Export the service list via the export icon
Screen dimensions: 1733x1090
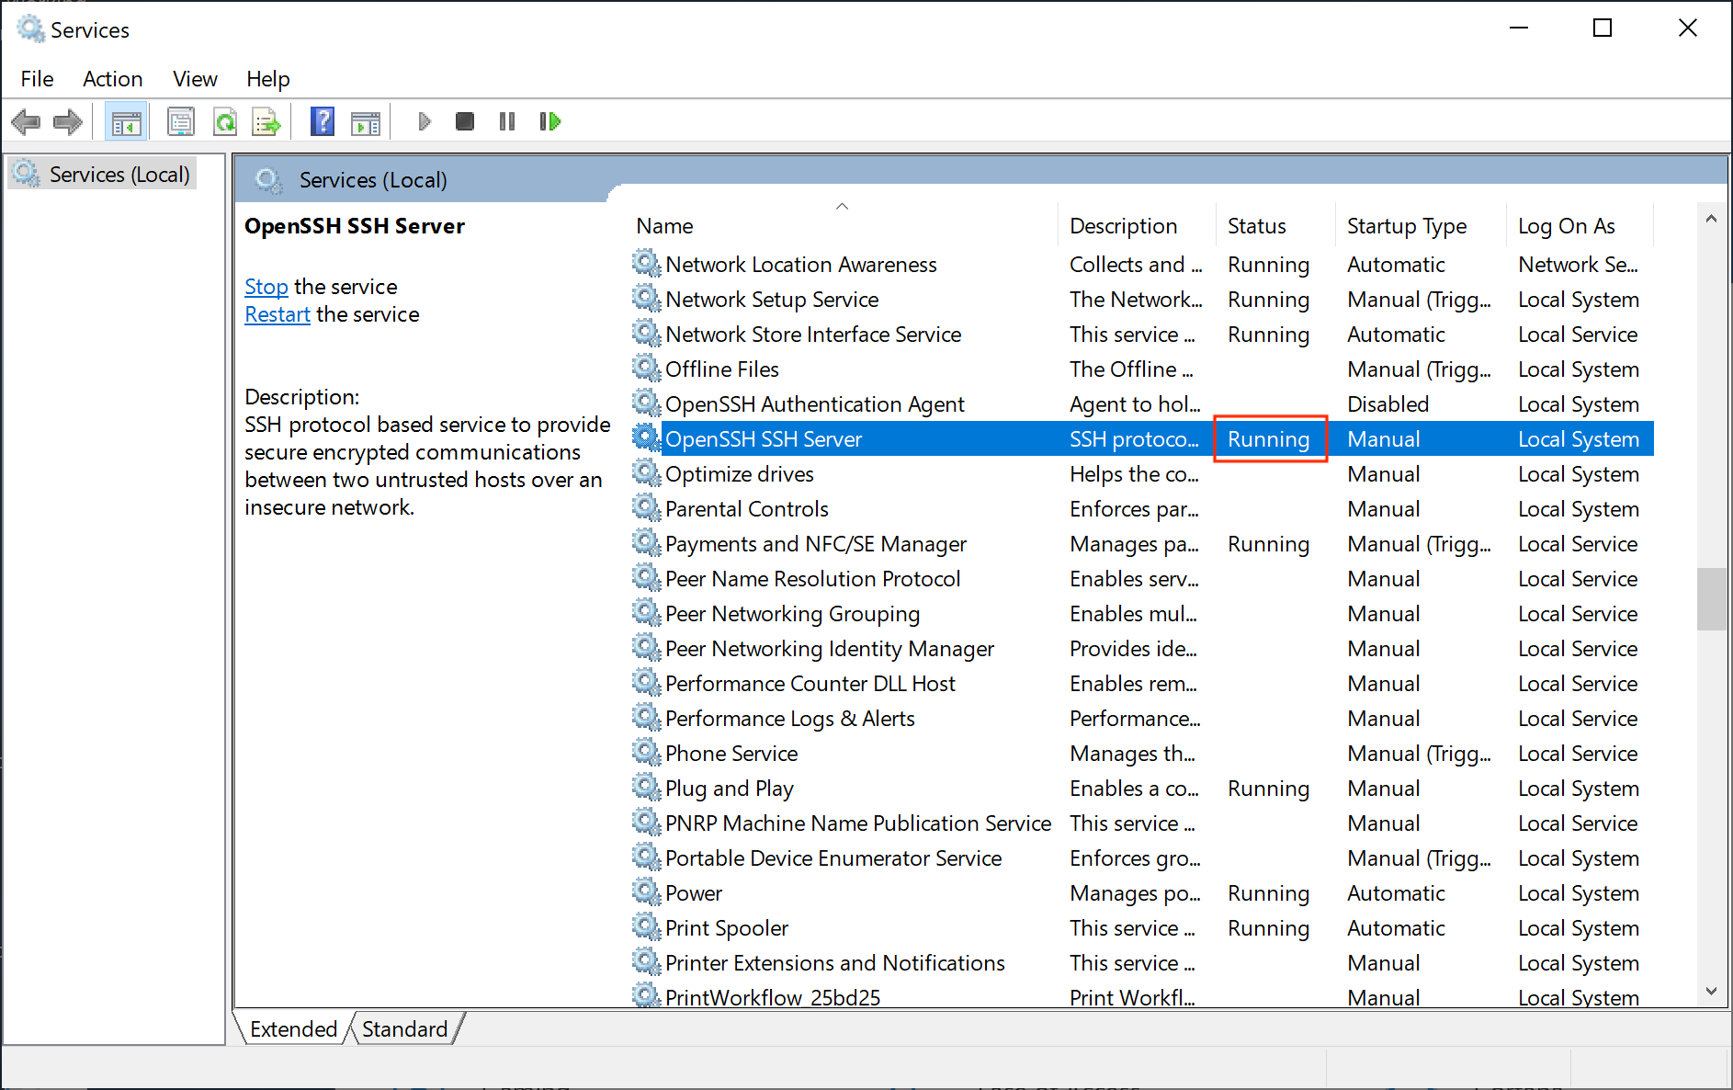(x=266, y=120)
